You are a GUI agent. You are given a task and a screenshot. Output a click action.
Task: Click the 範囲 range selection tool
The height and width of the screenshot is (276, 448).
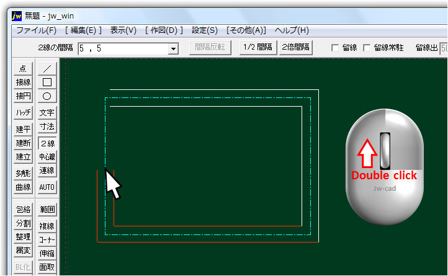(x=47, y=210)
